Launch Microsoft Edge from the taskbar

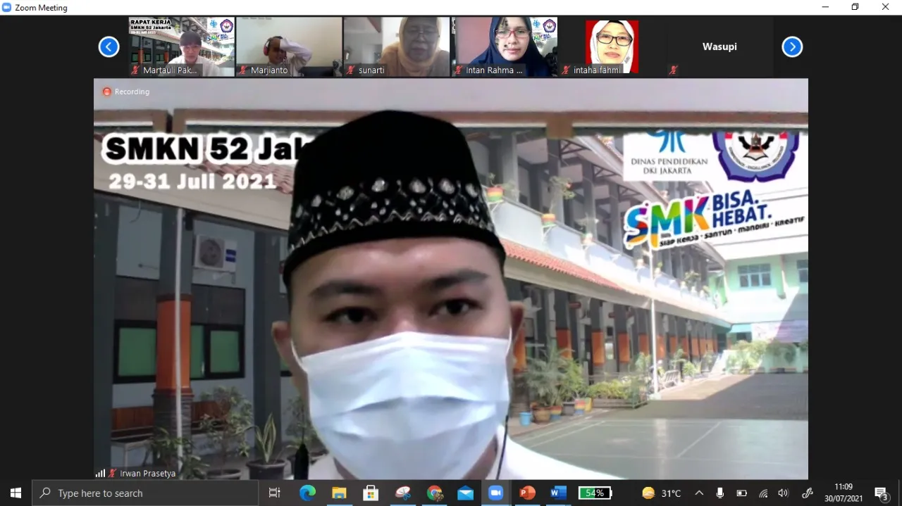tap(307, 493)
